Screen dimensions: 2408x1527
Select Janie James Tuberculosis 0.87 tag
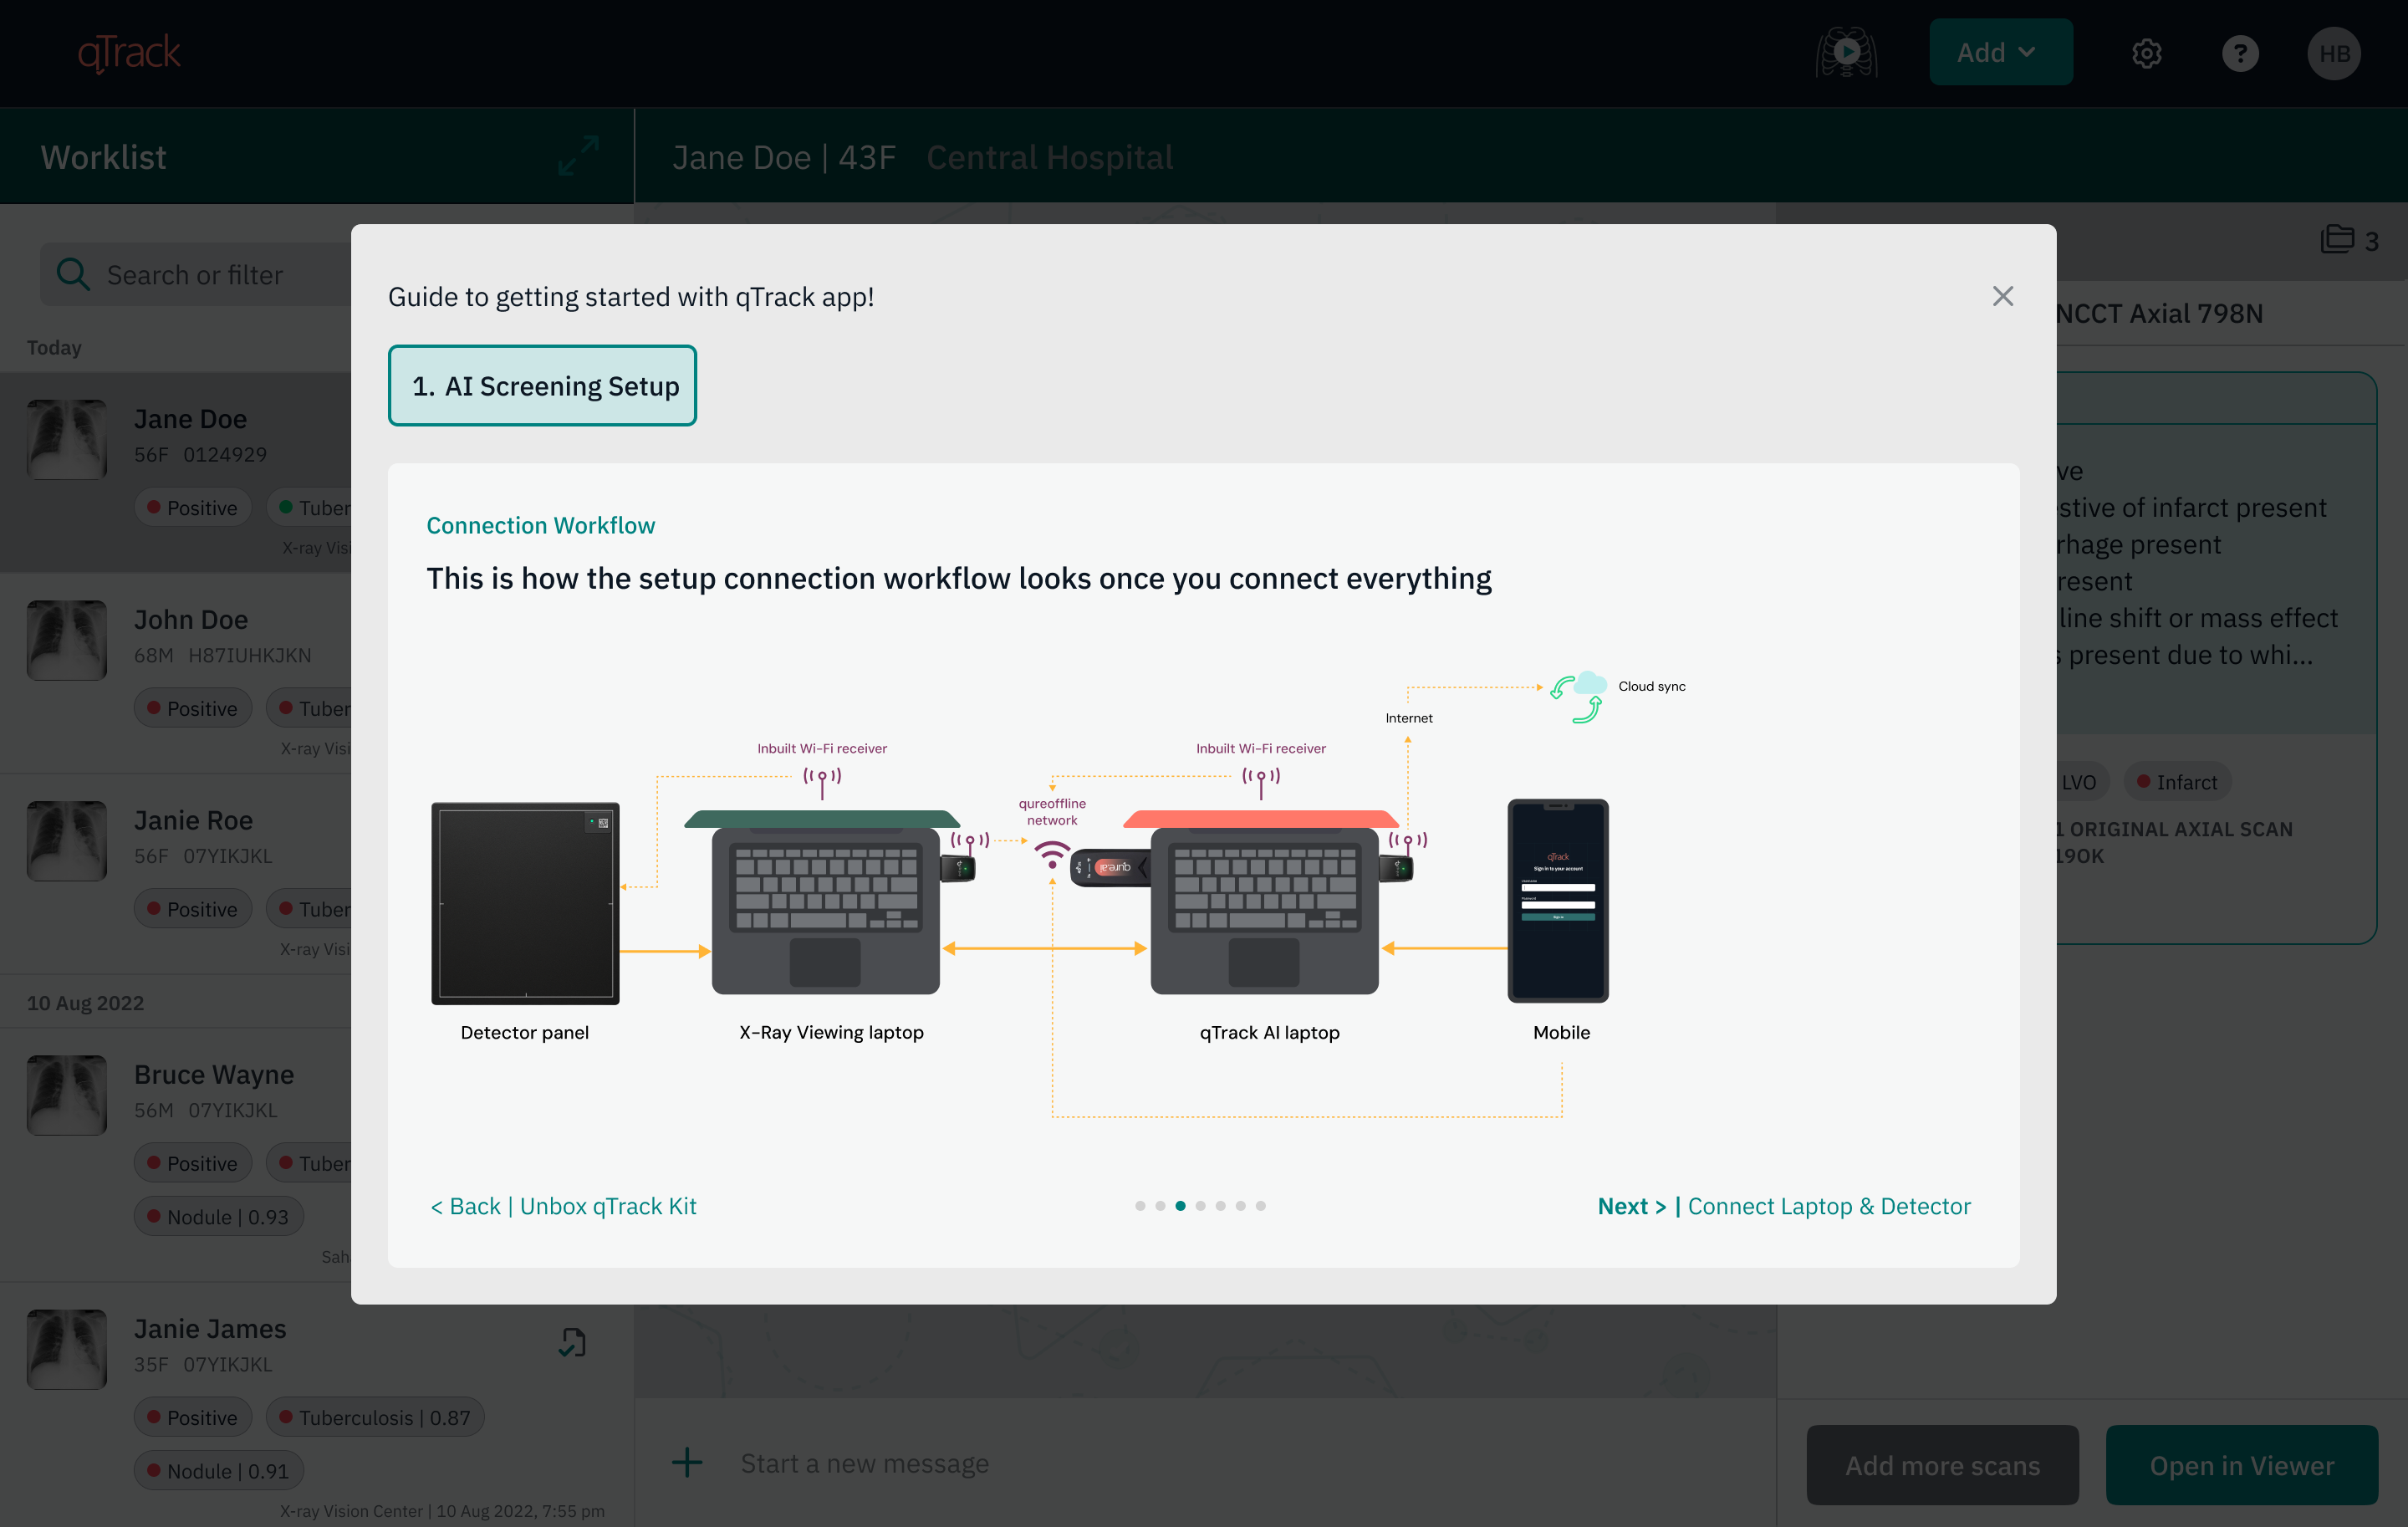375,1417
